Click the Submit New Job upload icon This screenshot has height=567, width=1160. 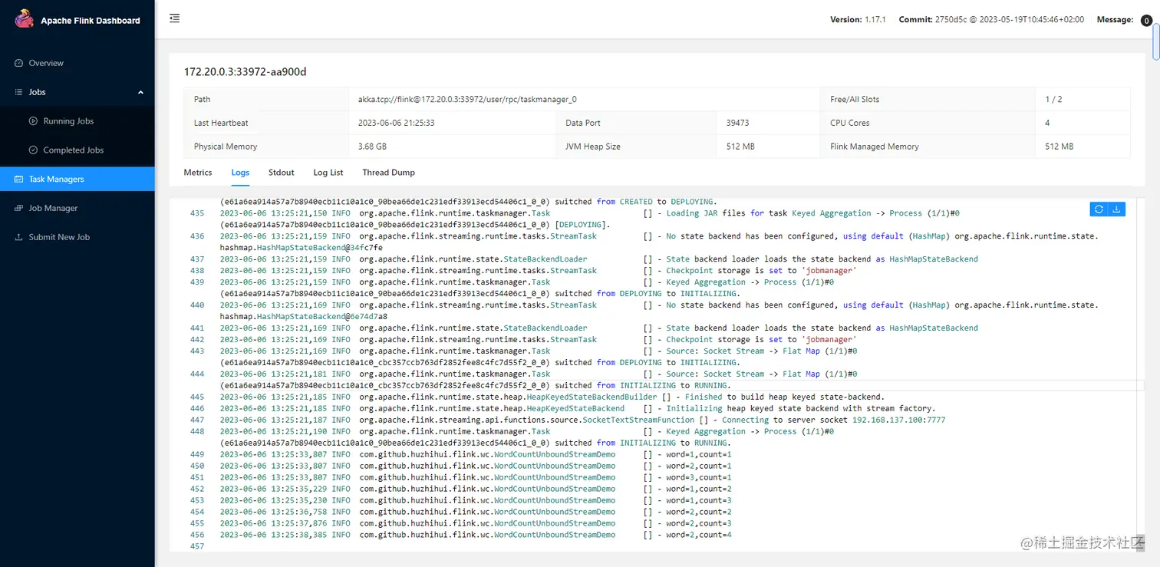pos(19,237)
